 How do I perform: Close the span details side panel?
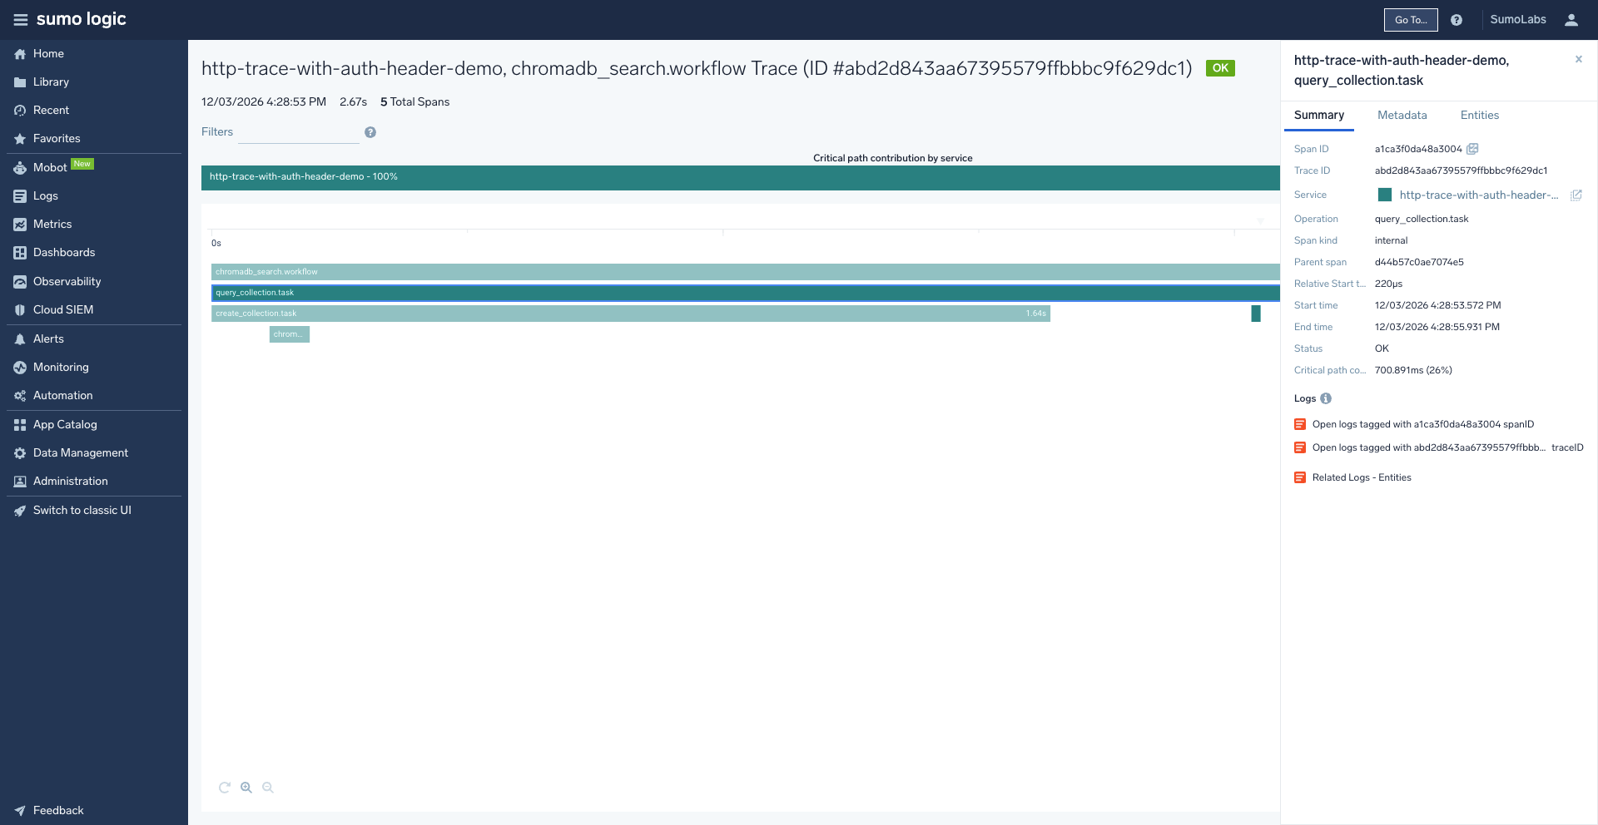tap(1578, 59)
